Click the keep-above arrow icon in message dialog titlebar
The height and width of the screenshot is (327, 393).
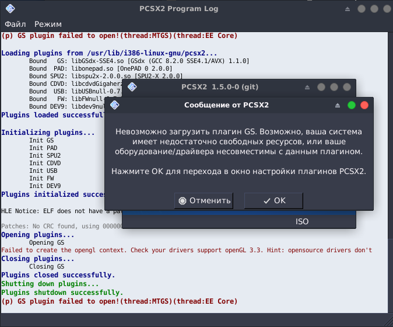pos(338,106)
